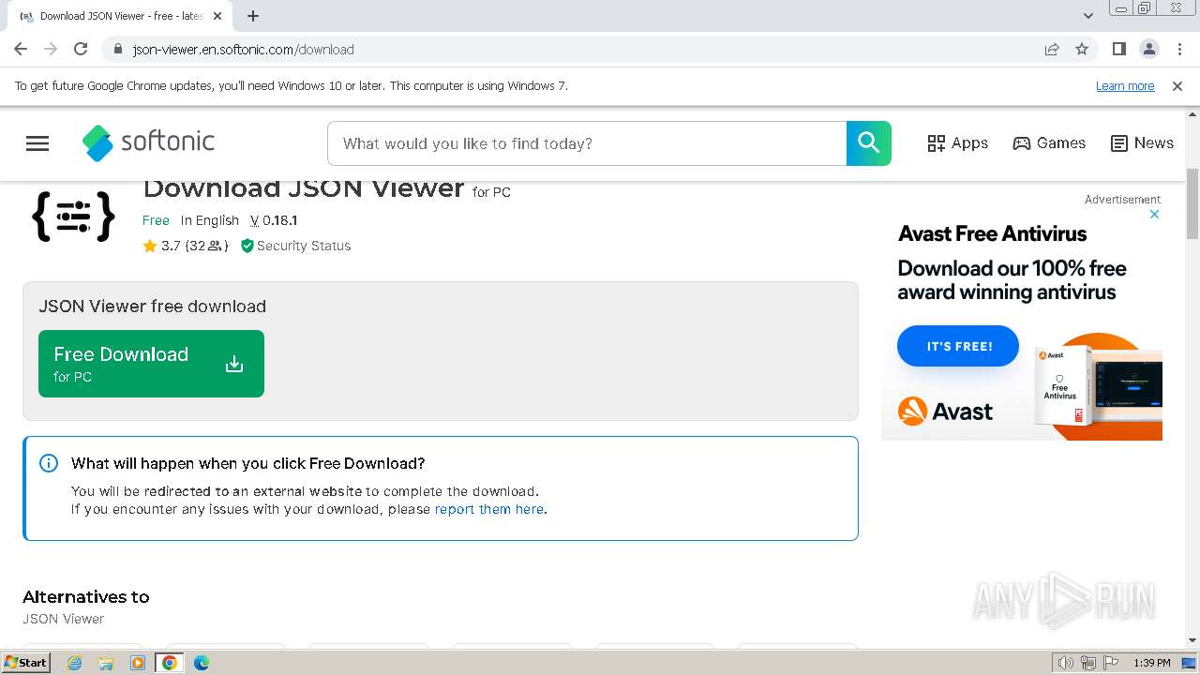Image resolution: width=1200 pixels, height=675 pixels.
Task: Dismiss the Chrome update notification bar
Action: click(x=1177, y=86)
